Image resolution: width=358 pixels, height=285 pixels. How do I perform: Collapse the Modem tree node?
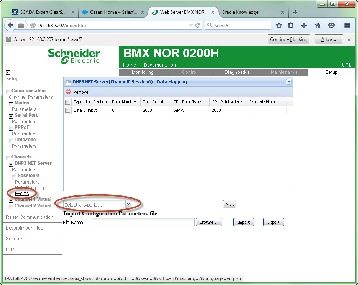coord(11,104)
